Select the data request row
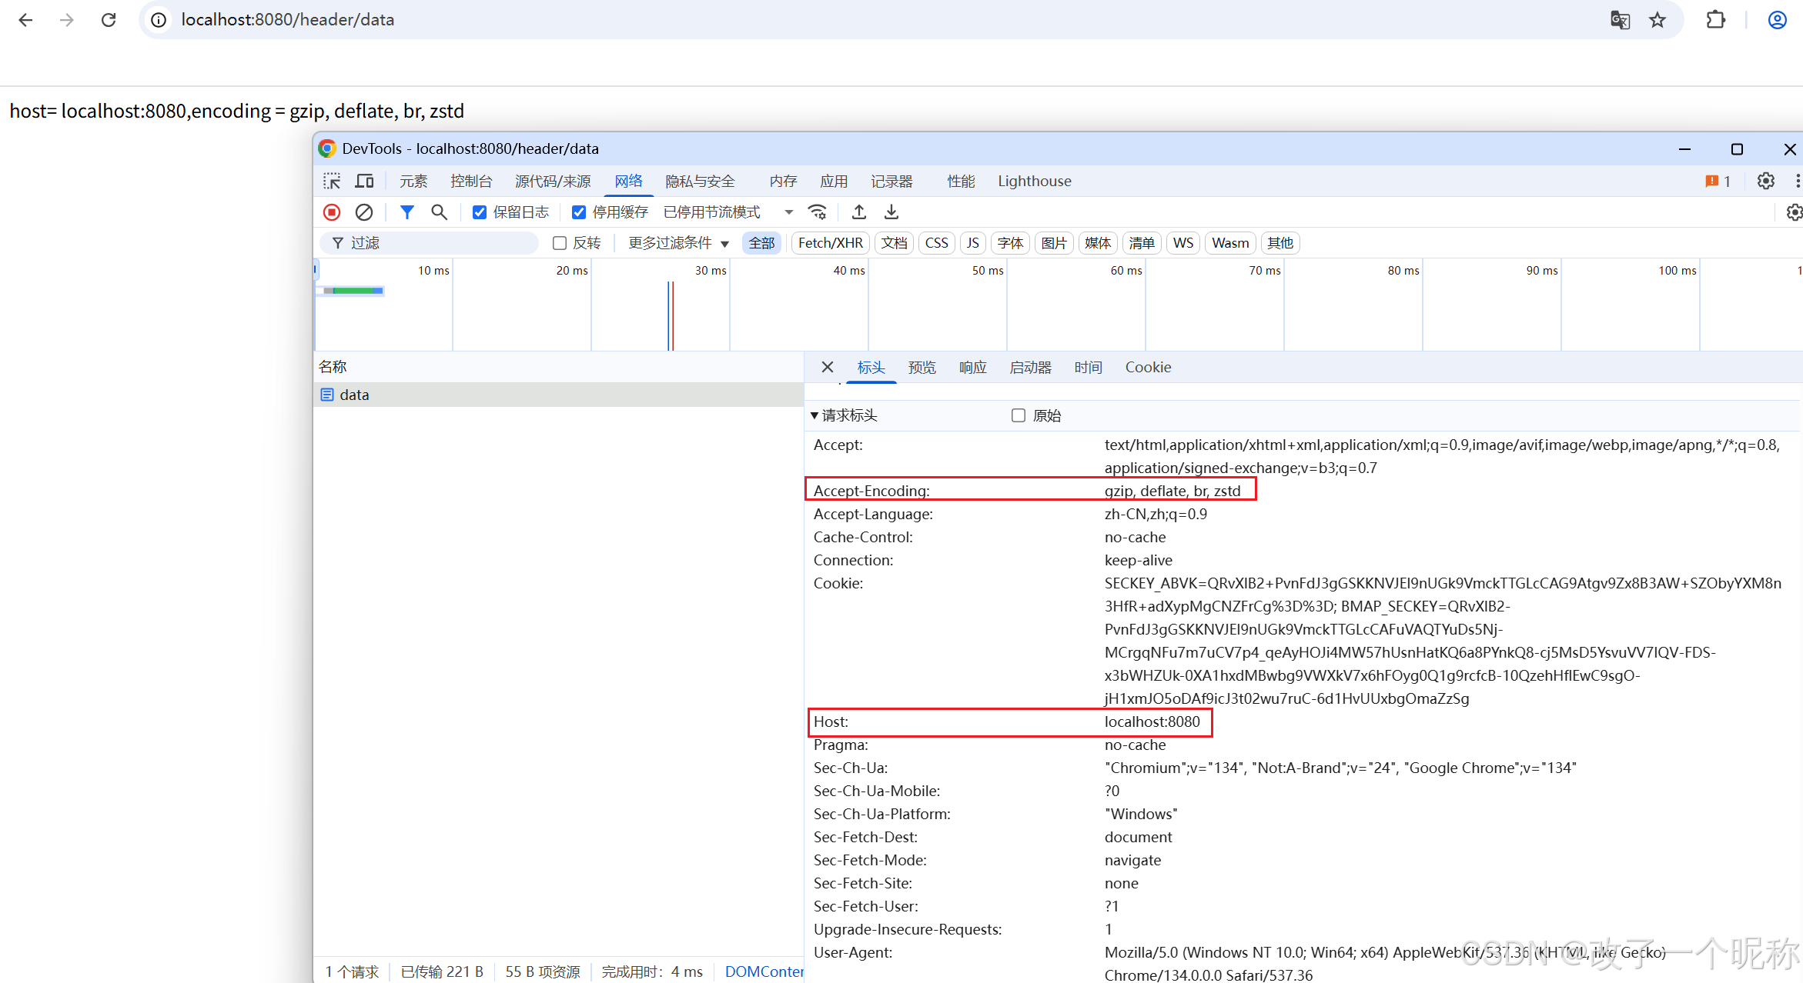 click(354, 395)
